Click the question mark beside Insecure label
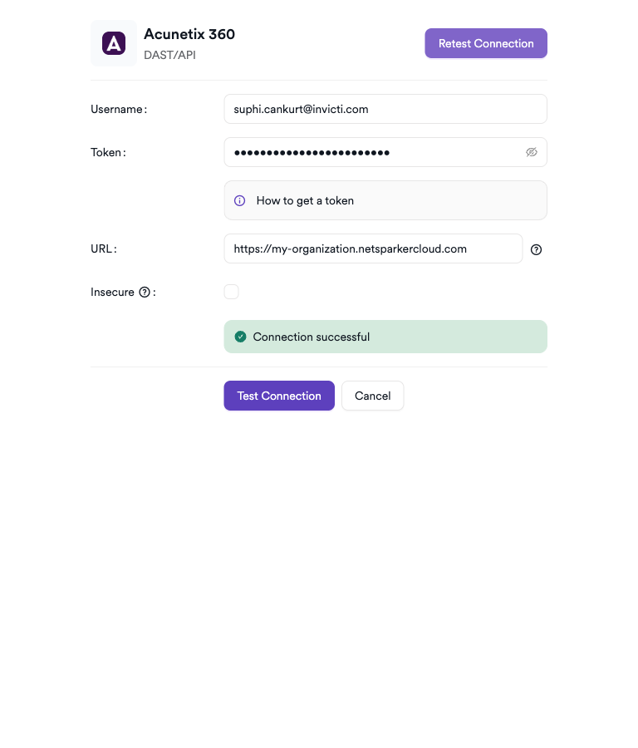638x748 pixels. (x=145, y=292)
